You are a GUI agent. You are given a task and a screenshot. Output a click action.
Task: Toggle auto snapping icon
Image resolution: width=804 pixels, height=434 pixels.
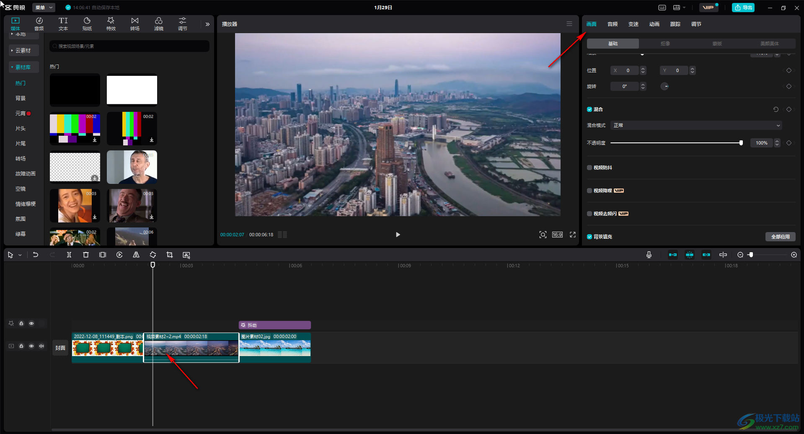pos(690,255)
